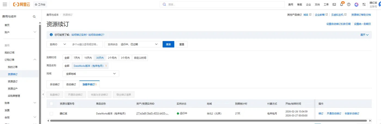The height and width of the screenshot is (124, 381).
Task: Open 资源续订帮助文档 link
Action: (361, 15)
